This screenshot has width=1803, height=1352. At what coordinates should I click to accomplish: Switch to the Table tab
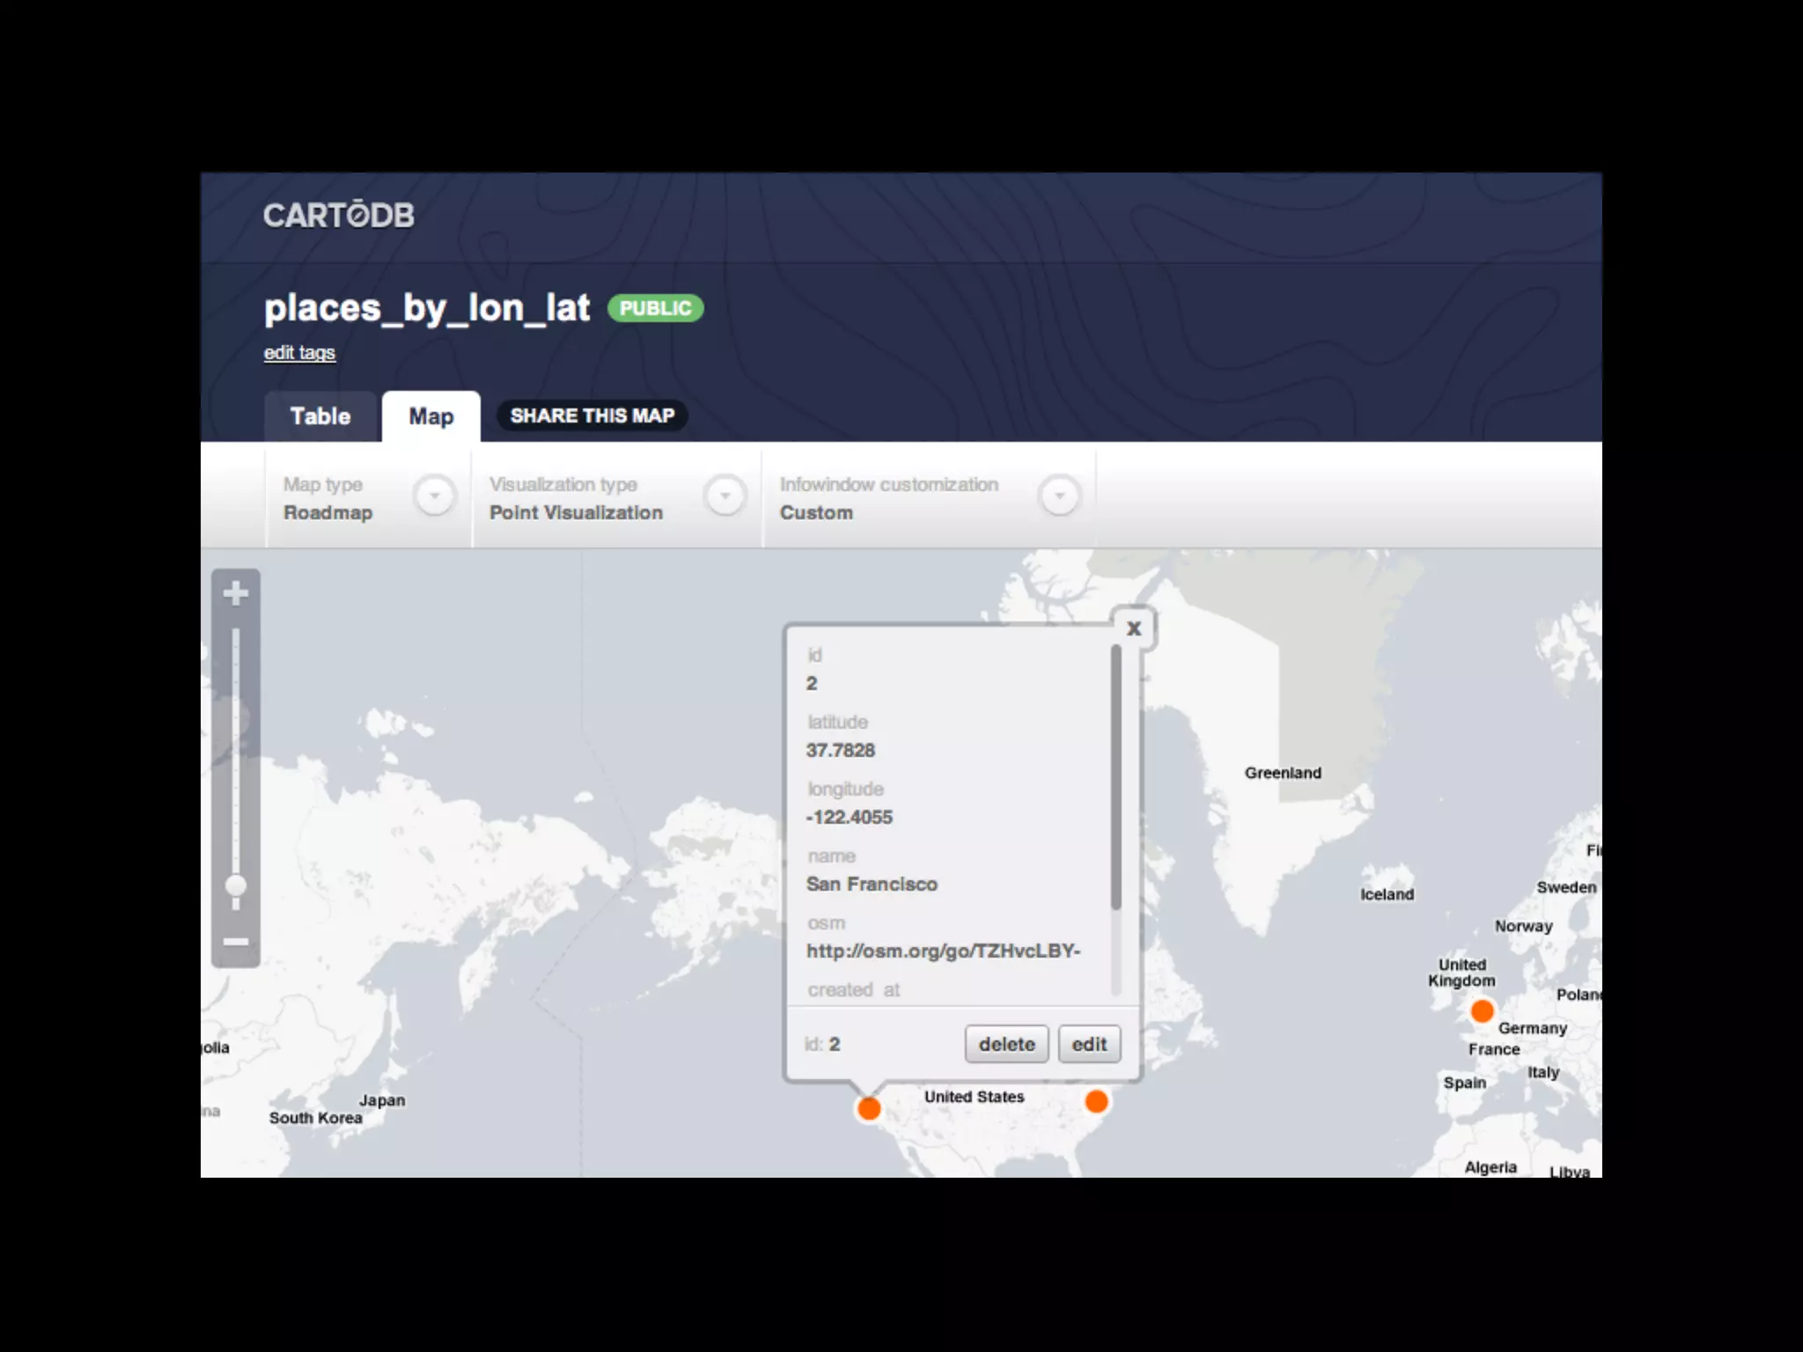tap(320, 416)
